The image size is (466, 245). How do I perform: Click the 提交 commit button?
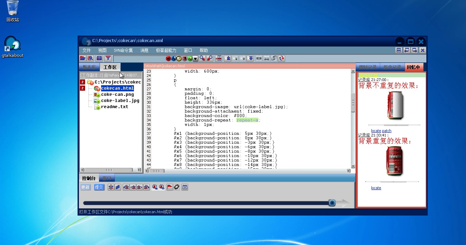(x=99, y=187)
